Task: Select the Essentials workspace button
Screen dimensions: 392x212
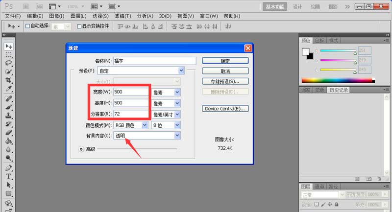Action: pyautogui.click(x=274, y=7)
